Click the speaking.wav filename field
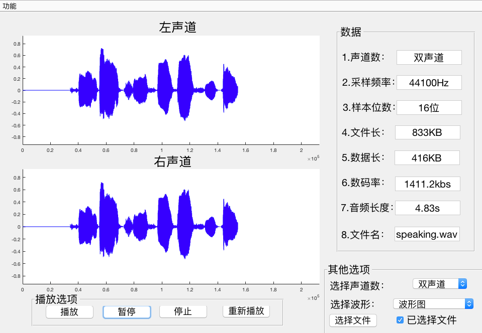This screenshot has width=482, height=333. (427, 234)
